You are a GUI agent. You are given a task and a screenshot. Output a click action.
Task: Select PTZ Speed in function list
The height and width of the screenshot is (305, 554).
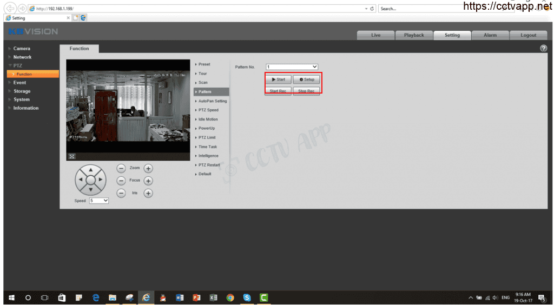pyautogui.click(x=208, y=110)
